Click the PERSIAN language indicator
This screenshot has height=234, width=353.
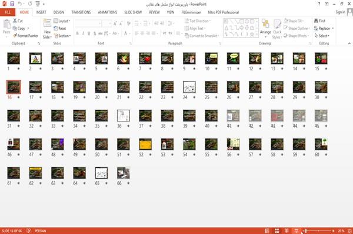coord(40,230)
